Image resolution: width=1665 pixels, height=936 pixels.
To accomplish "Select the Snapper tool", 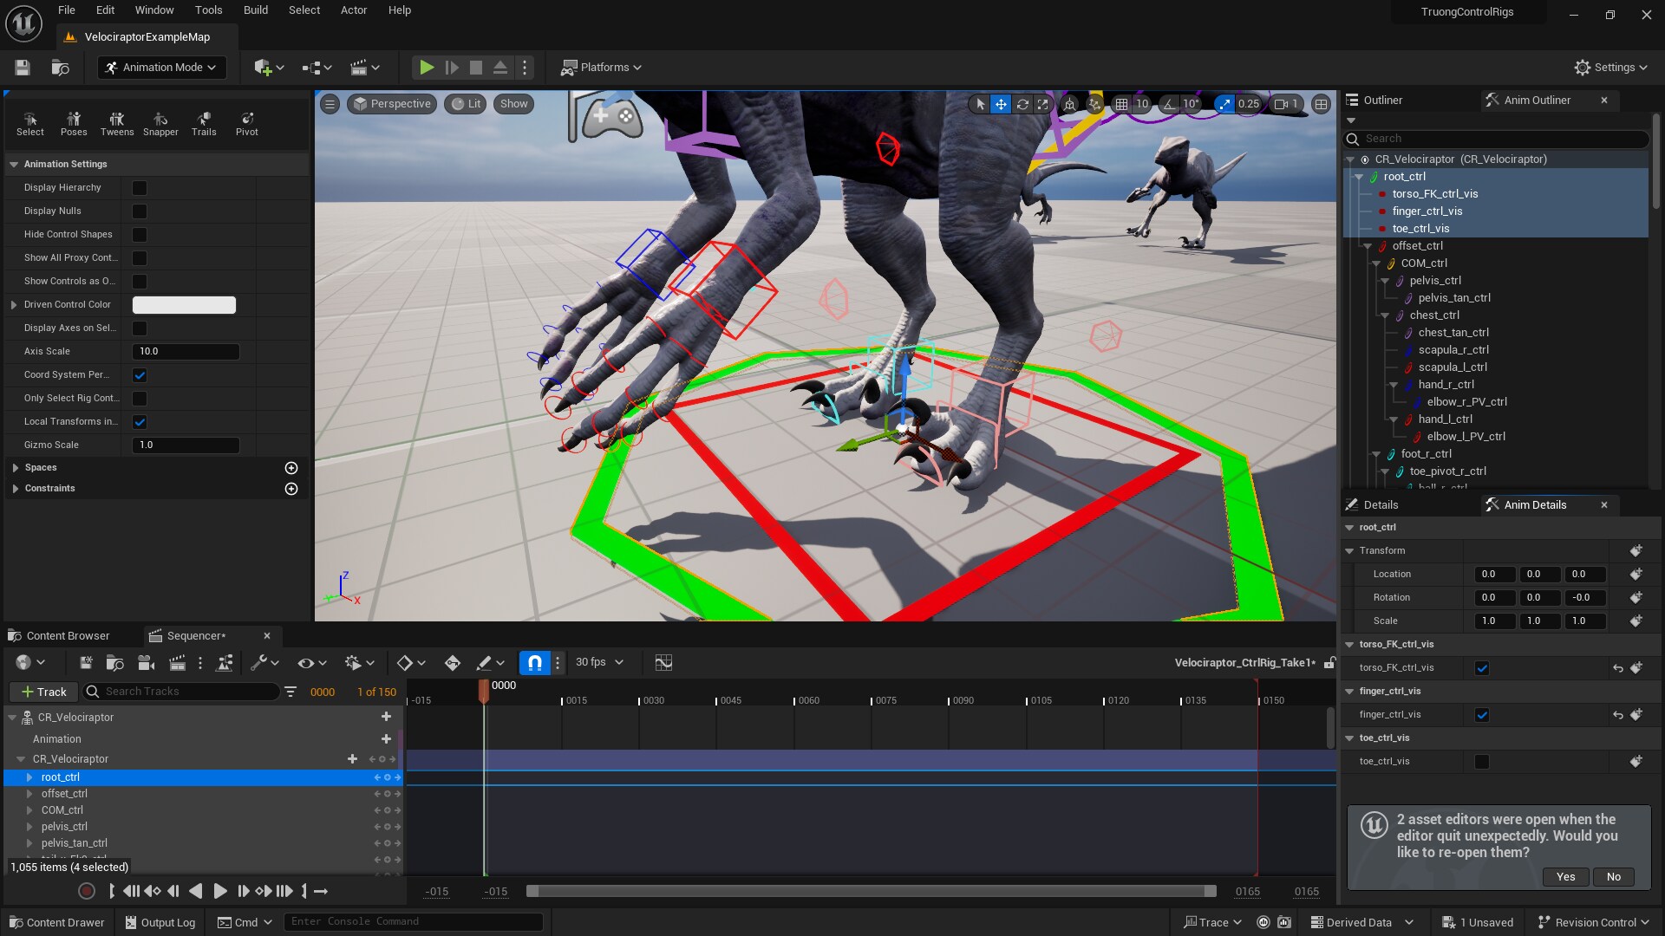I will coord(160,123).
